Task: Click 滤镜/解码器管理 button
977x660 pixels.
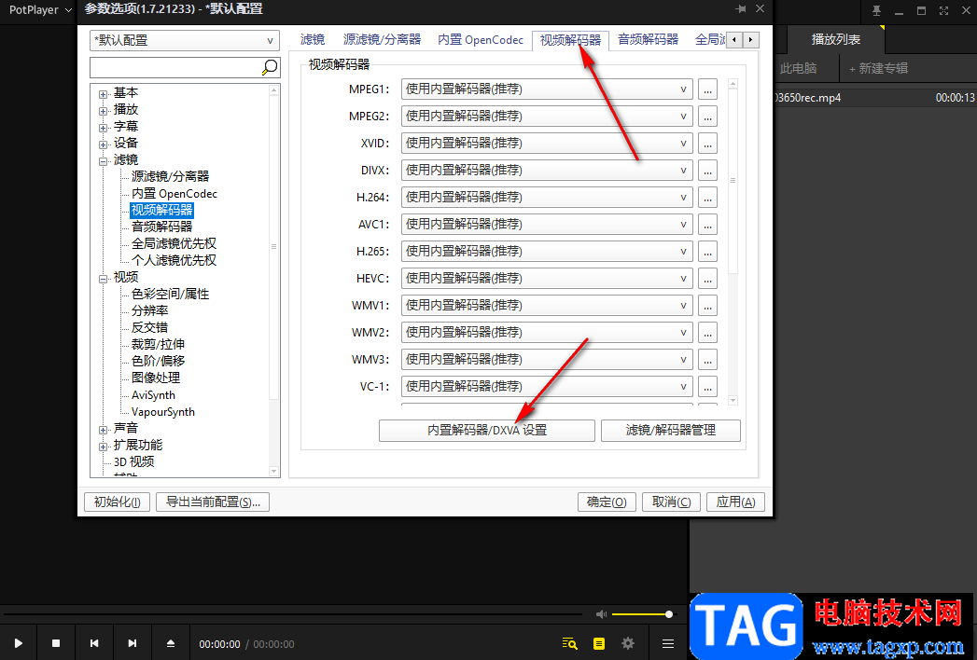Action: pos(670,431)
